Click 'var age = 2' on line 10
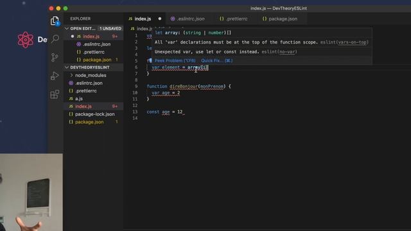 click(166, 93)
